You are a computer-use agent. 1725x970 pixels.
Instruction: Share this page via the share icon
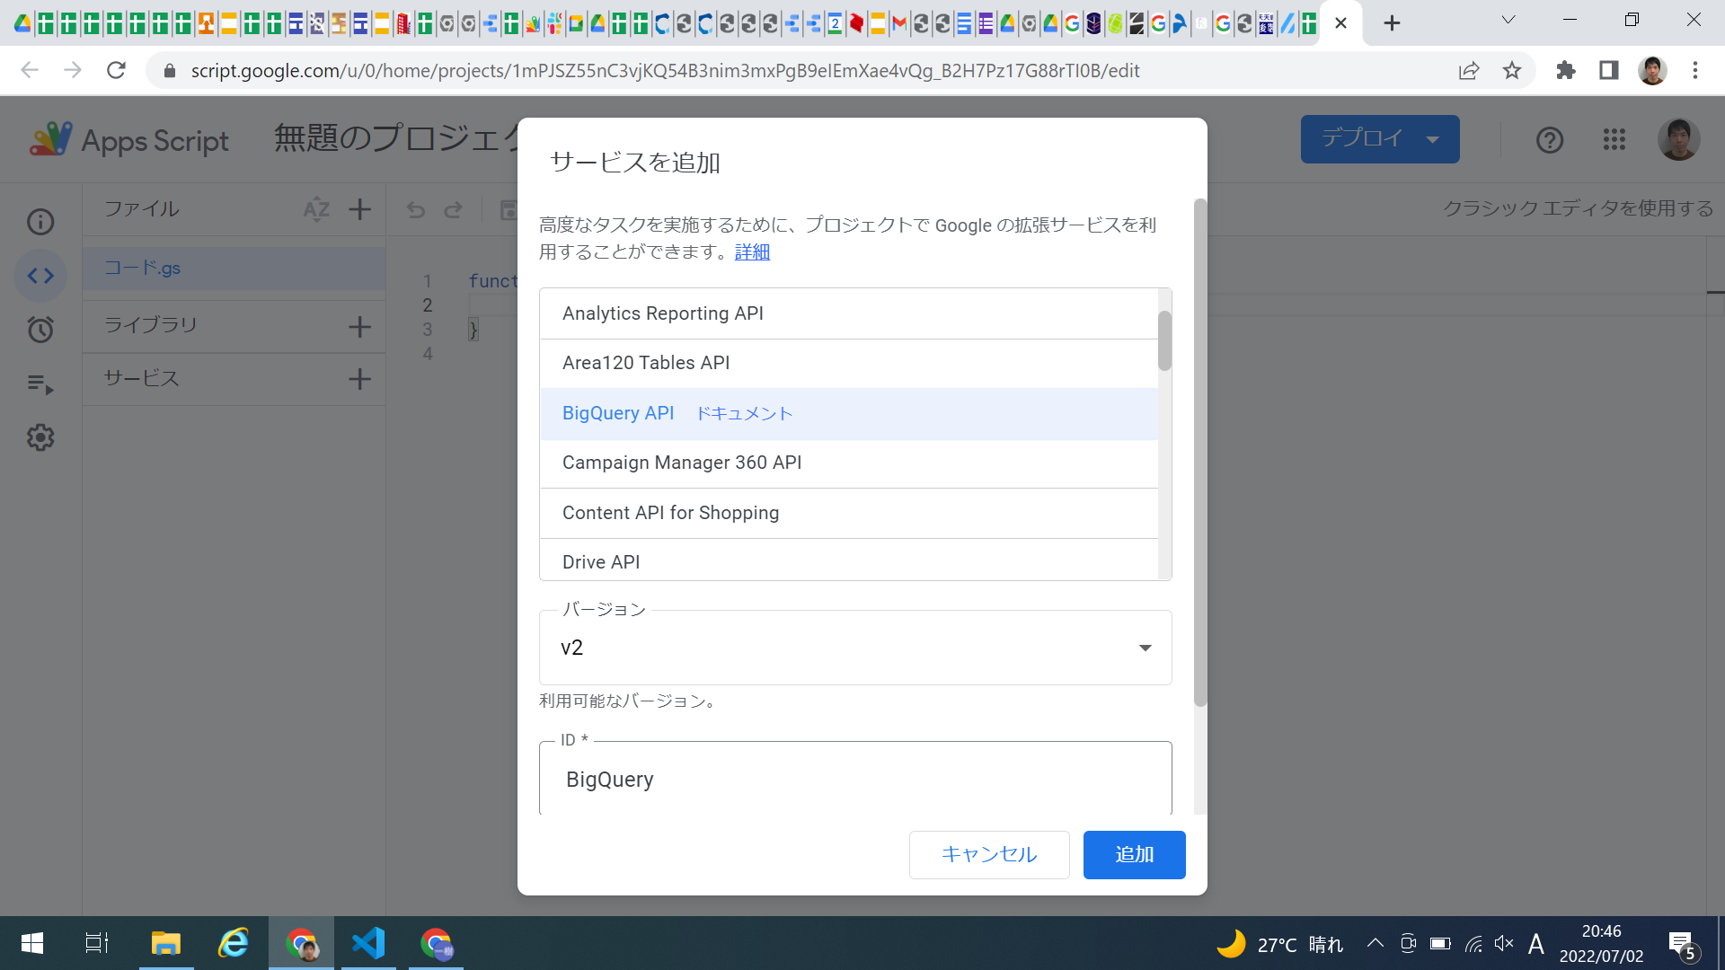point(1469,70)
